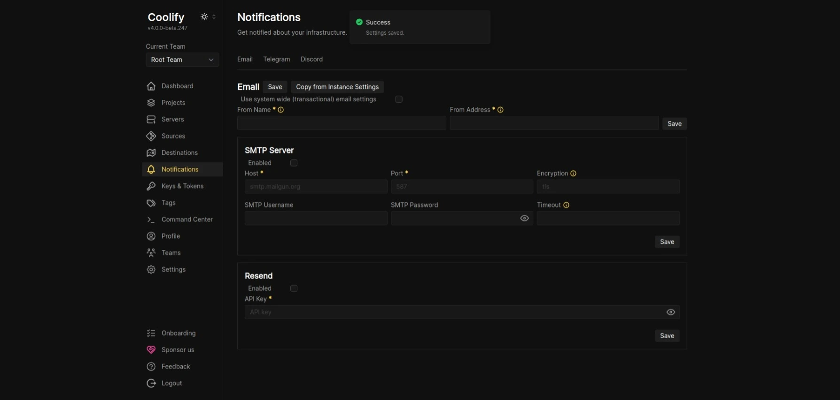This screenshot has height=400, width=840.
Task: Click the SMTP Username input field
Action: coord(316,218)
